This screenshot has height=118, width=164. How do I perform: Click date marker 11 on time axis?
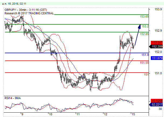78,114
